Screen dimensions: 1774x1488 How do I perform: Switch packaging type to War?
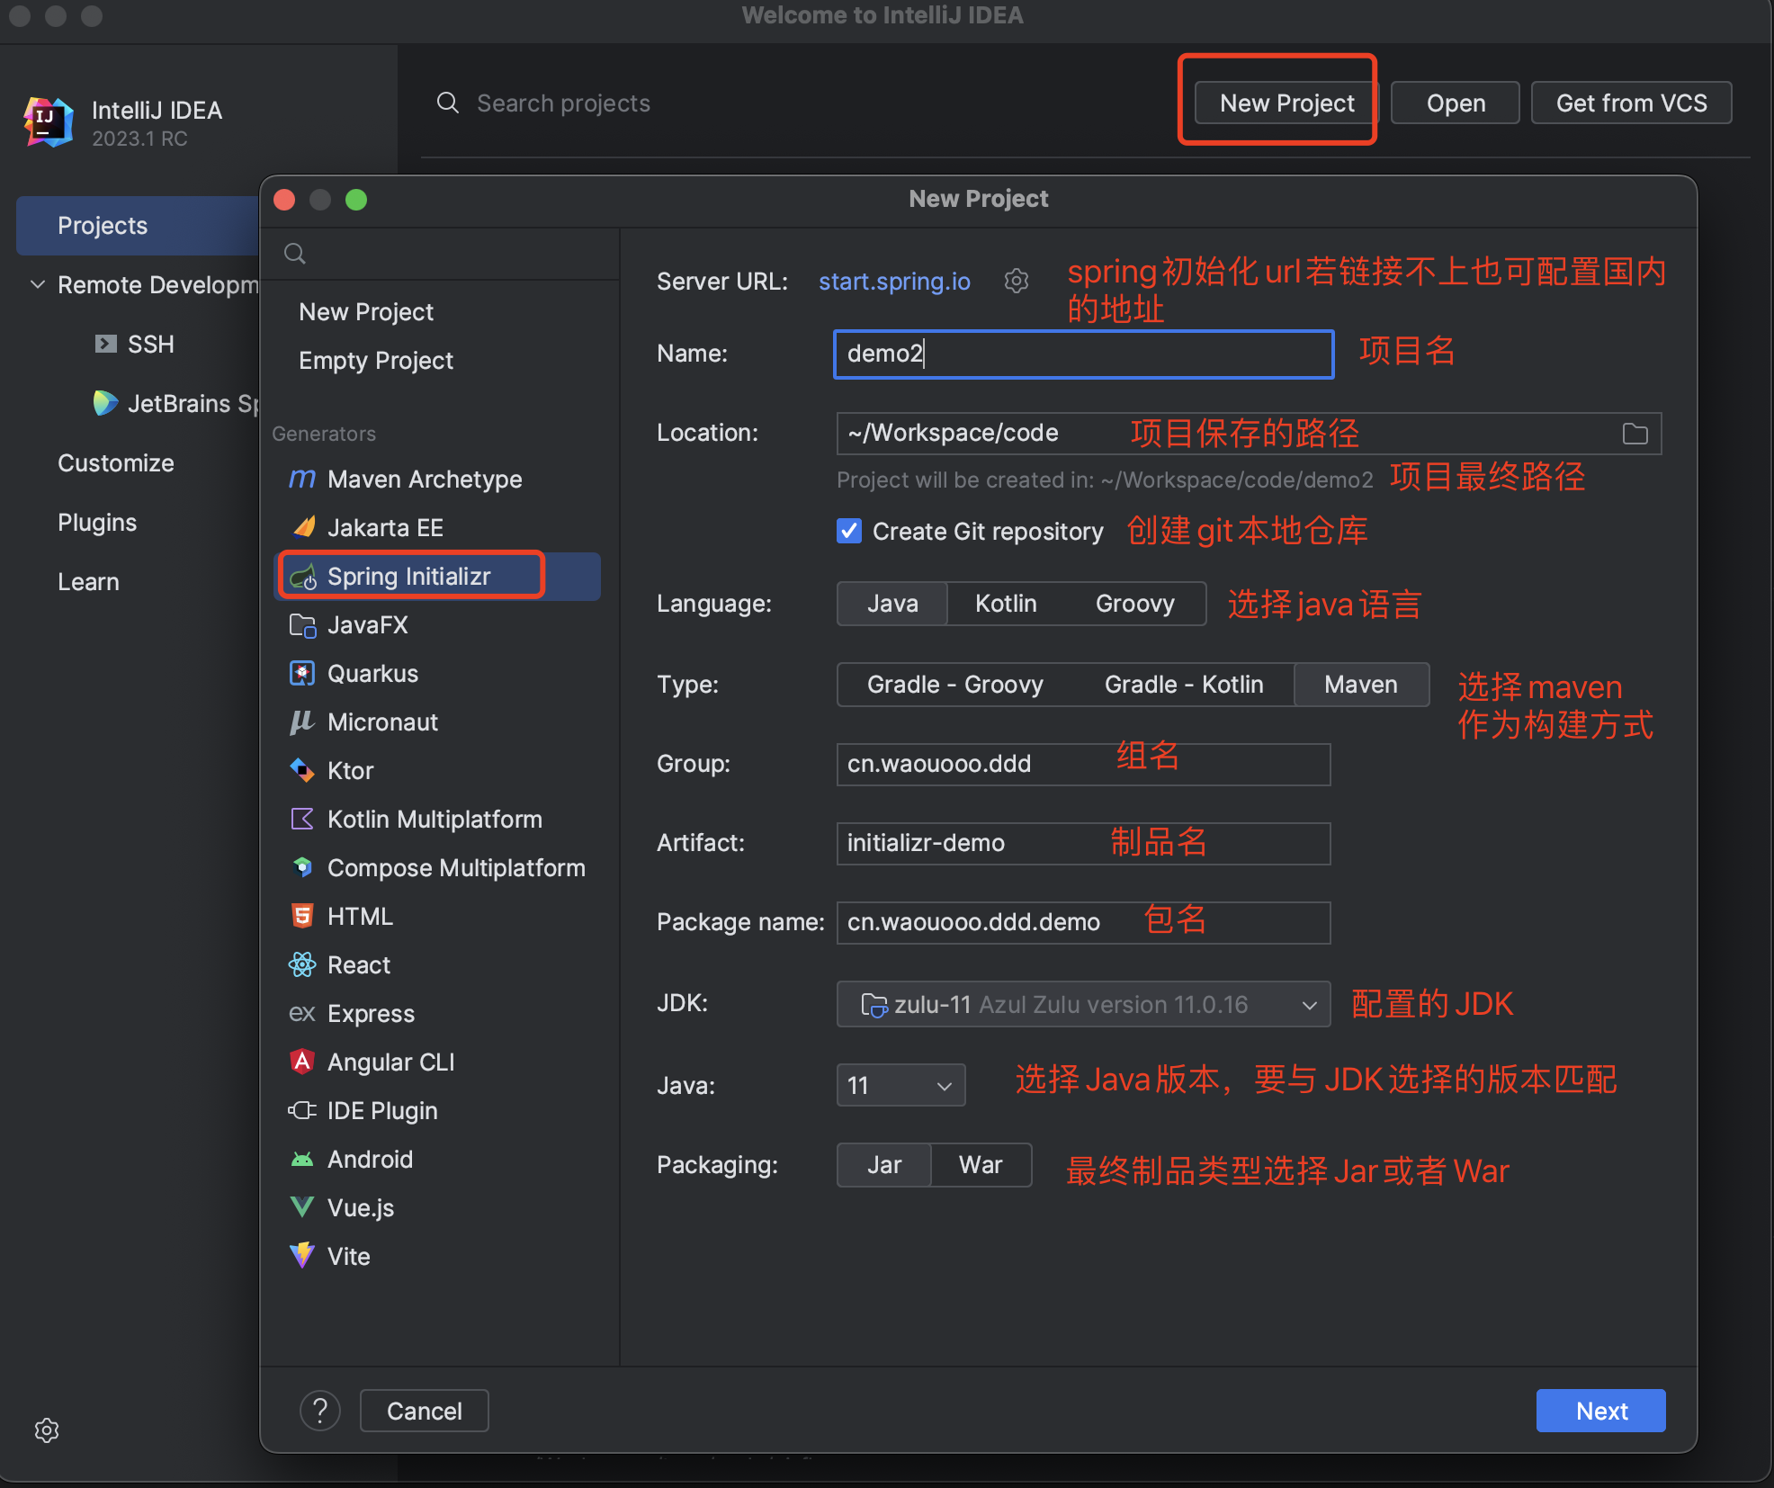point(980,1164)
